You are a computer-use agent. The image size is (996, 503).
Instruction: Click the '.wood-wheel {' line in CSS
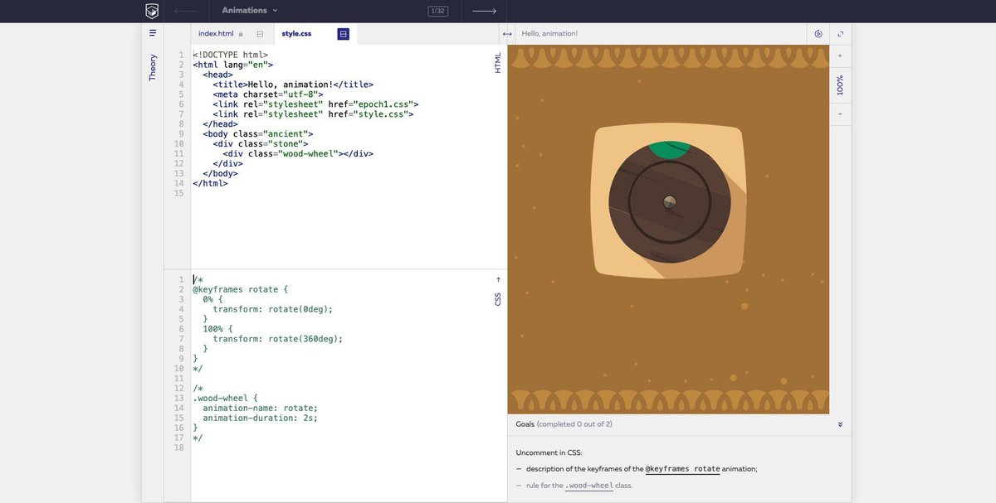[225, 398]
